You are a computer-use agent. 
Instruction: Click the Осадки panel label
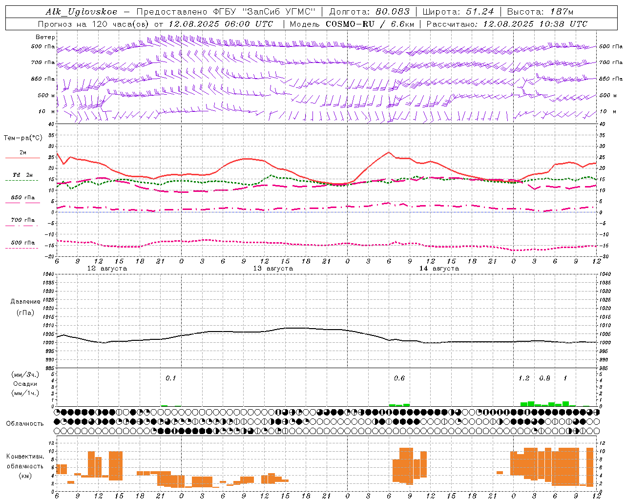pyautogui.click(x=25, y=384)
